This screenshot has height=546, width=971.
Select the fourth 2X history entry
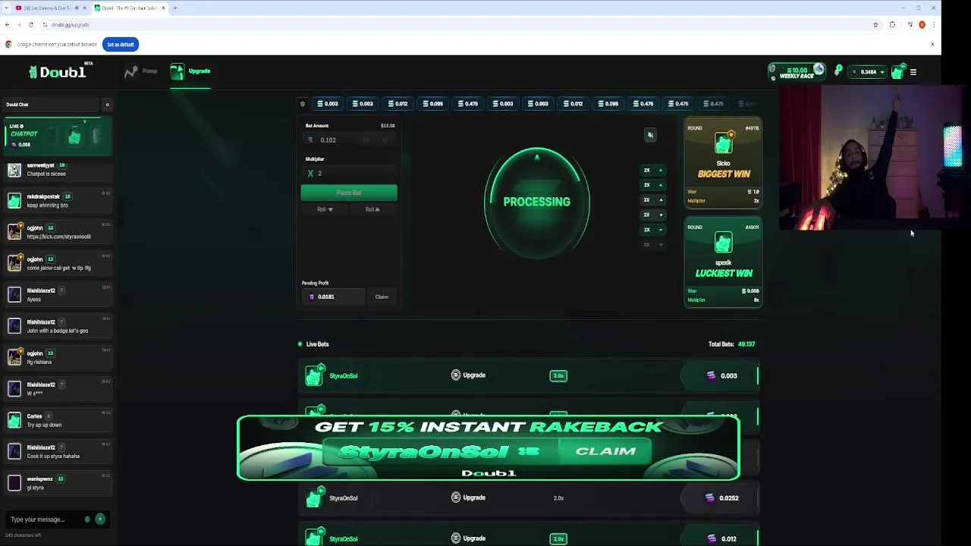click(x=653, y=215)
